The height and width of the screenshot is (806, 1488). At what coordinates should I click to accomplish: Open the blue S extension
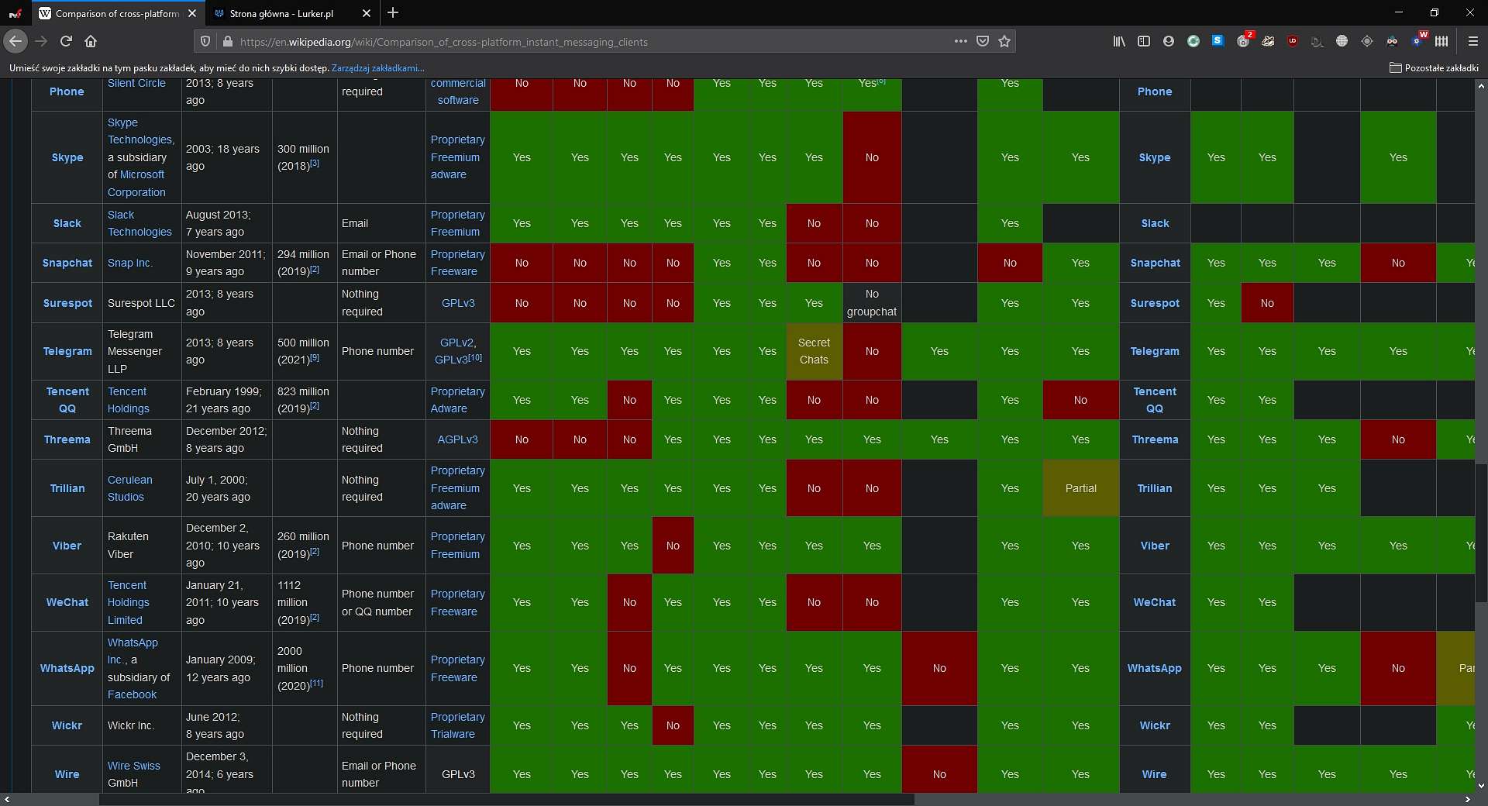pyautogui.click(x=1218, y=41)
